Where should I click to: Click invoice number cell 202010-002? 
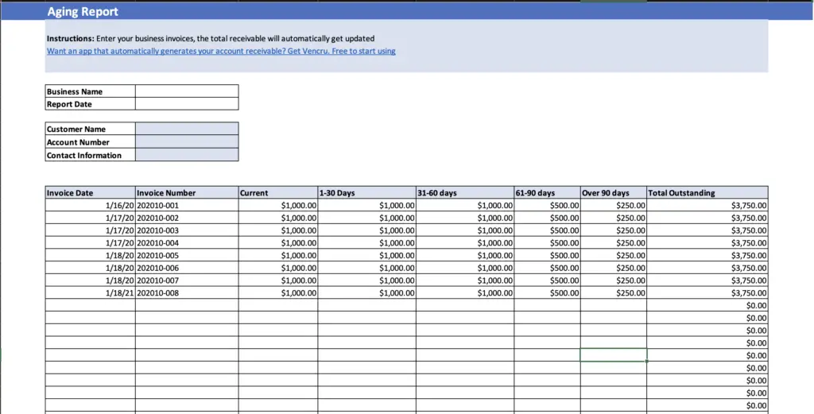point(187,218)
